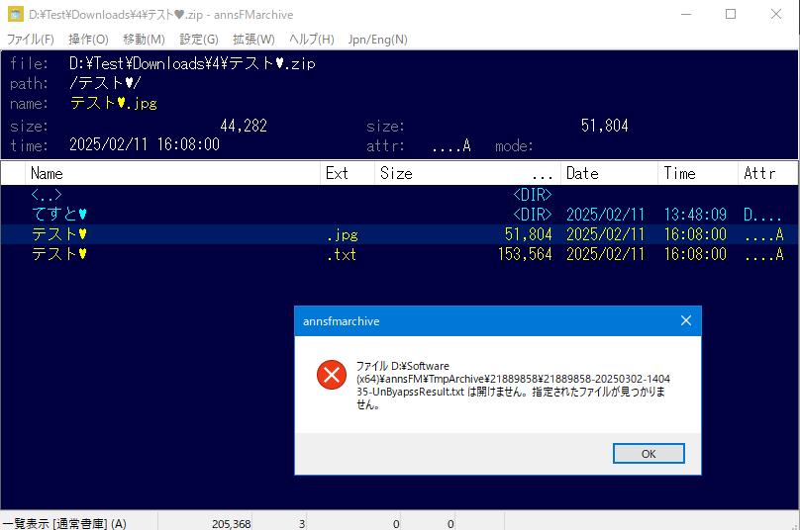
Task: Click the red error icon in dialog
Action: click(x=330, y=375)
